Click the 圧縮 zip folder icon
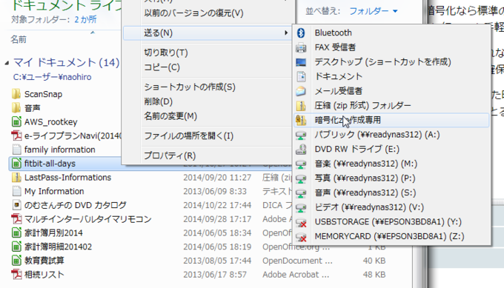 pos(301,106)
